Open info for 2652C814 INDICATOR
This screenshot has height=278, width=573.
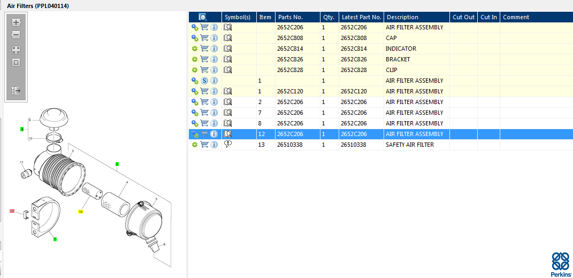tap(214, 49)
